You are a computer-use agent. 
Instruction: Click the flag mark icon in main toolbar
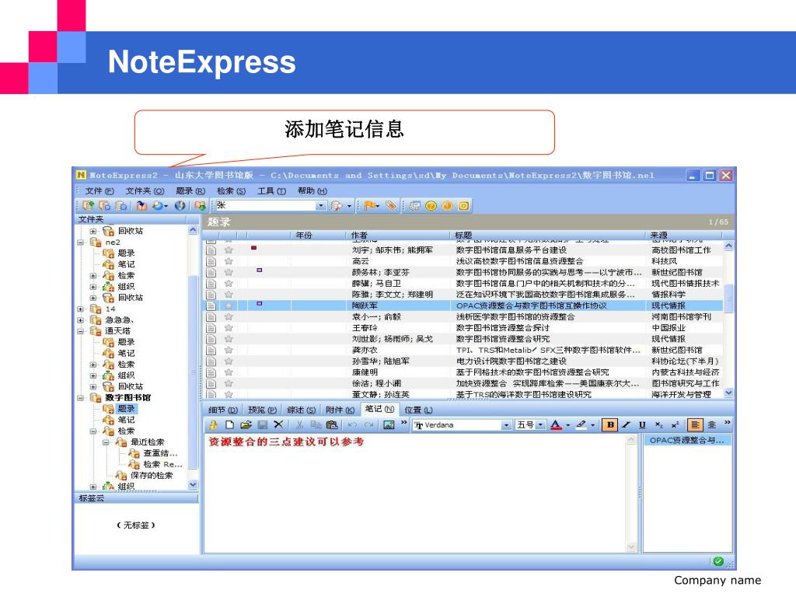coord(371,205)
